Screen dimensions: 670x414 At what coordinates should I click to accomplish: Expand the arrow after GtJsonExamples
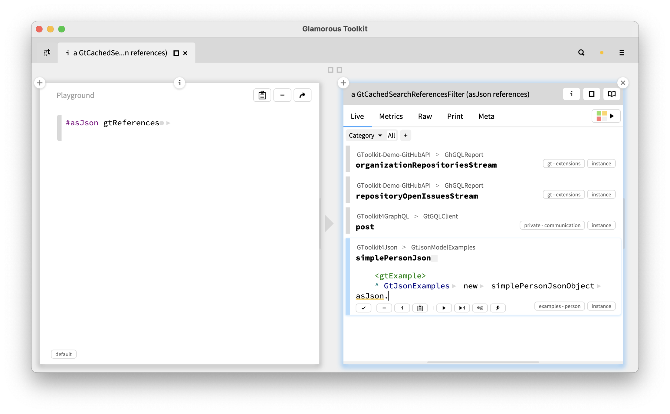[x=454, y=286]
